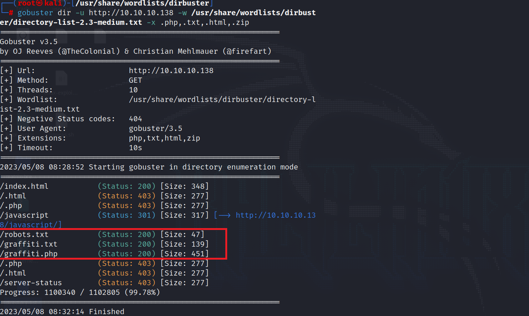Image resolution: width=529 pixels, height=316 pixels.
Task: Select the /graffiti.php result entry
Action: 29,254
